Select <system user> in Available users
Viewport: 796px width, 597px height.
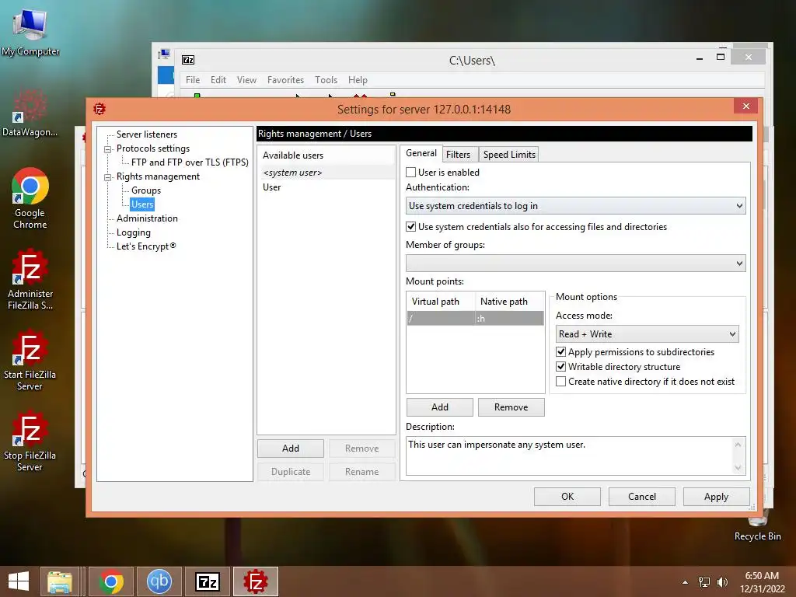click(327, 173)
